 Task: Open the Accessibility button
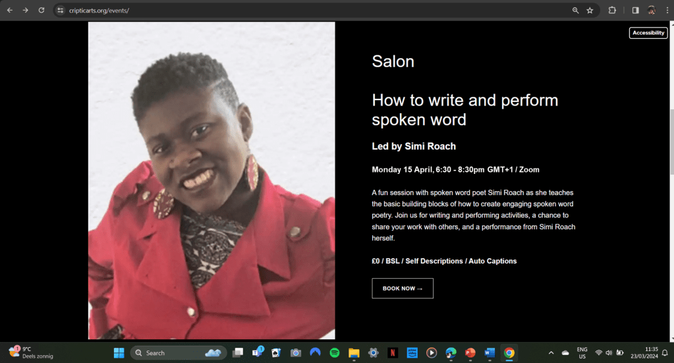point(648,33)
